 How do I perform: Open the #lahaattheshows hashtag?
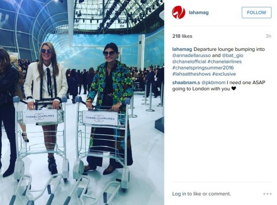pos(191,74)
